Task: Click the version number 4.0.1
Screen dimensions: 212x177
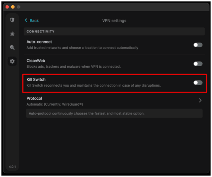Action: [12, 167]
